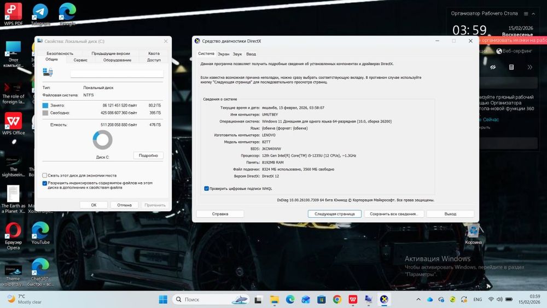Image resolution: width=547 pixels, height=308 pixels.
Task: Open the WPS PDF desktop shortcut
Action: (x=13, y=14)
